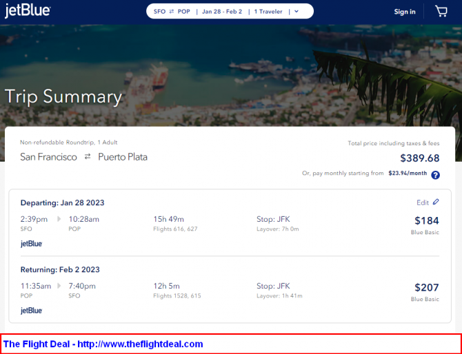Click the Jan 28 - Feb 2 dates
This screenshot has height=354, width=462.
click(222, 12)
